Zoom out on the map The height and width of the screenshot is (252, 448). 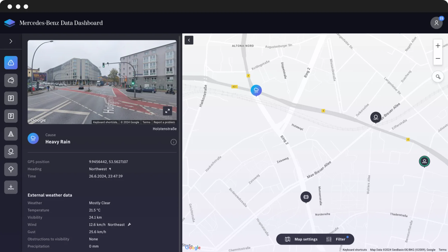click(x=438, y=59)
